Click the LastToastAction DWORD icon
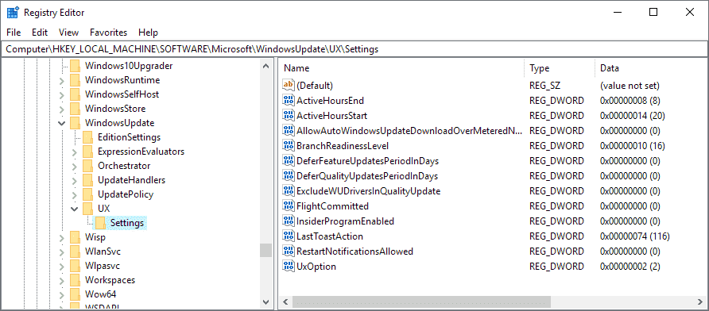 click(x=288, y=236)
